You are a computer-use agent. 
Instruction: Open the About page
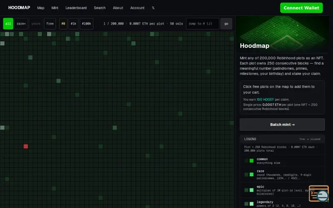pyautogui.click(x=118, y=8)
